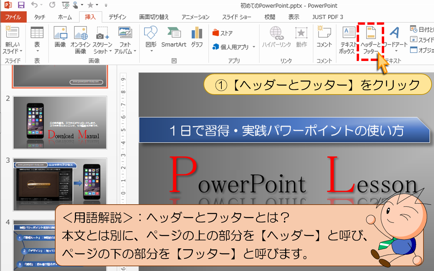This screenshot has height=271, width=434.
Task: Click the Redo/Repeat icon
Action: tap(52, 5)
